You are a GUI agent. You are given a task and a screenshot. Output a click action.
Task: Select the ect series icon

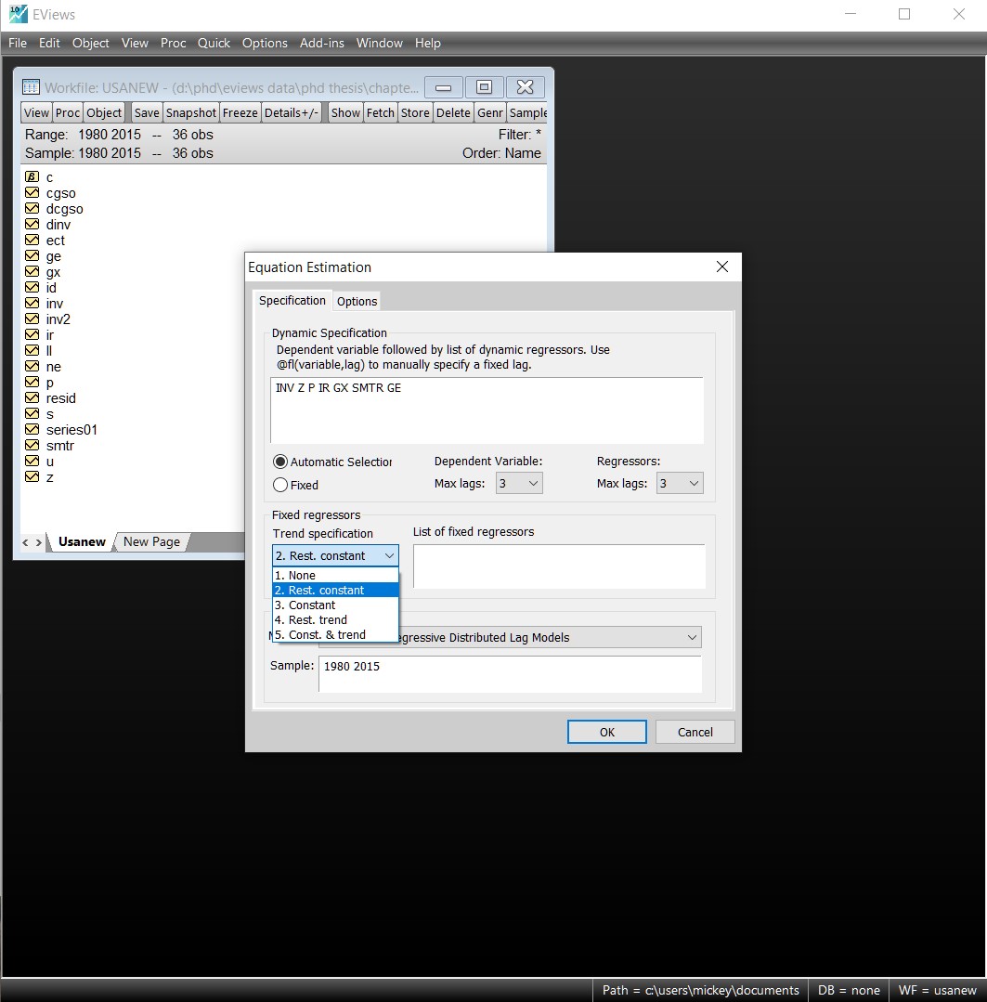[x=32, y=241]
